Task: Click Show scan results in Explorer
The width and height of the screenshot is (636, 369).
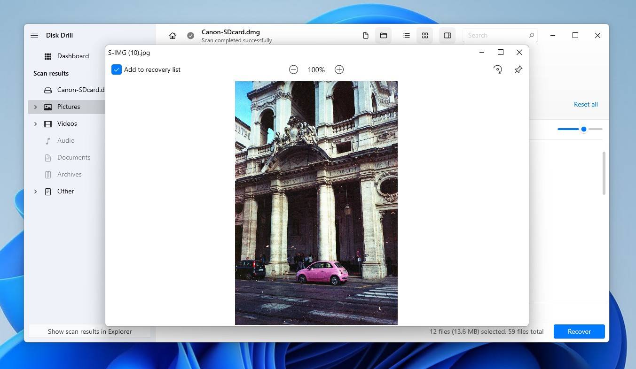Action: click(x=90, y=331)
